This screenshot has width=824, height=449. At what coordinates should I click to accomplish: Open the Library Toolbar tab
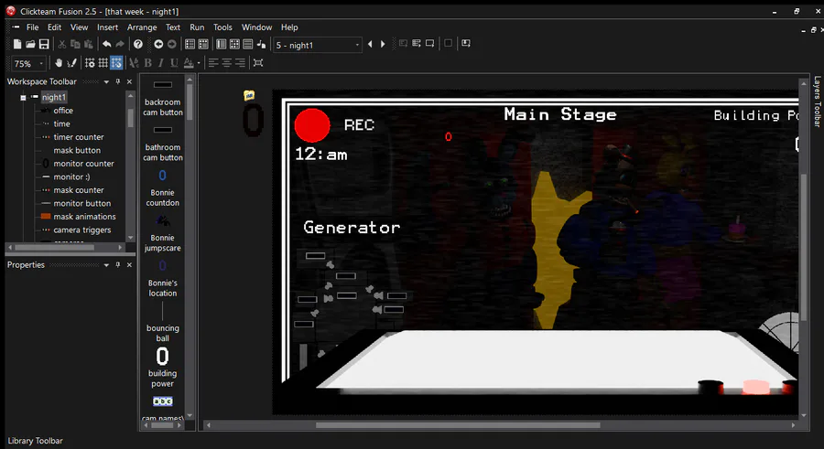tap(35, 441)
